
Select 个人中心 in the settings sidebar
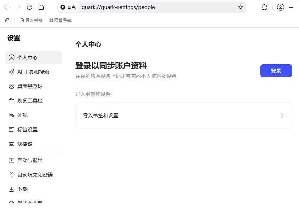tap(34, 57)
